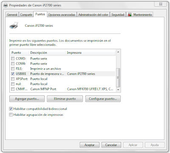Uncheck the USB001 port checkbox
This screenshot has height=153, width=170.
coord(13,74)
